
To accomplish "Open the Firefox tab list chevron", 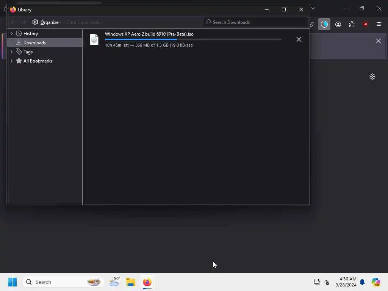I will 313,8.
